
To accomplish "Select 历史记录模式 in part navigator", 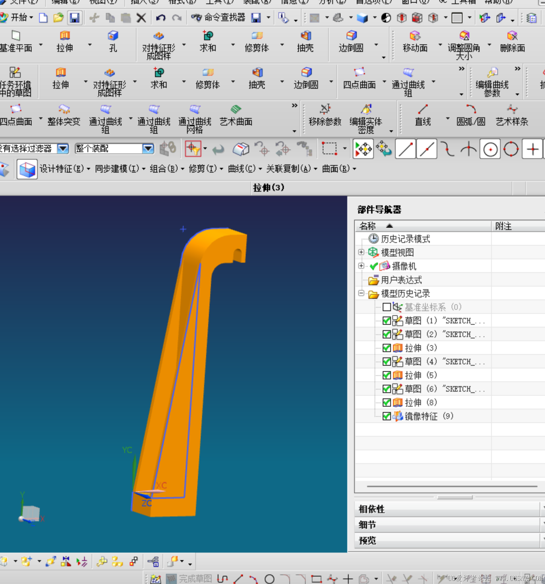I will [x=405, y=239].
